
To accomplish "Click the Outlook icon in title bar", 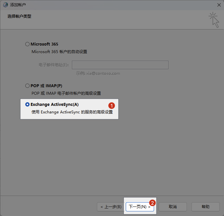I will [5, 5].
